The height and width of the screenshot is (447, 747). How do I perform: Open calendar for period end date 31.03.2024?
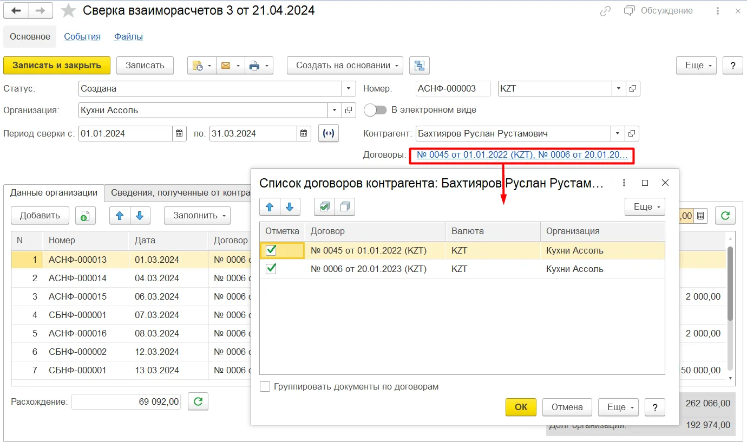[x=305, y=133]
